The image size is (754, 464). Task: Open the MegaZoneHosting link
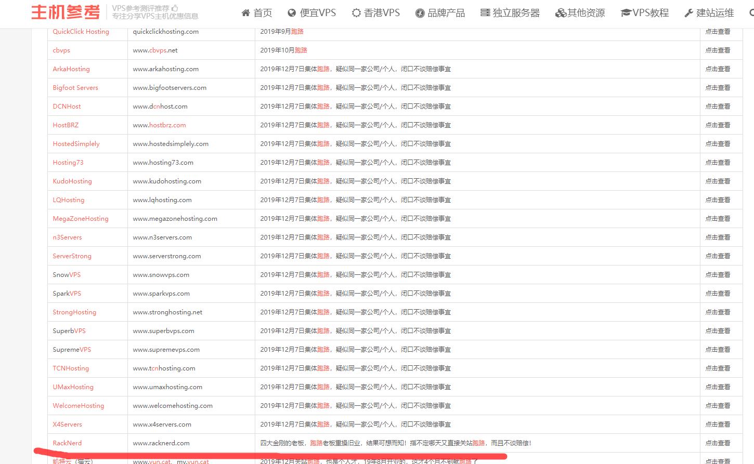[81, 219]
